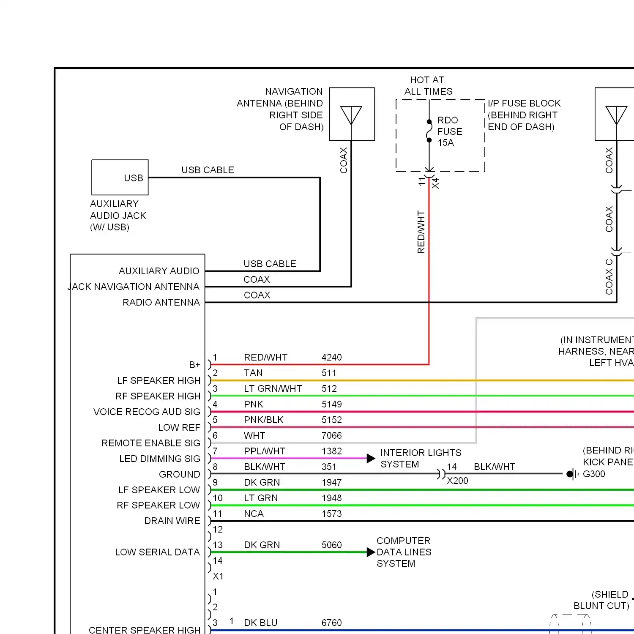The height and width of the screenshot is (634, 634).
Task: Click the X200 connector symbol
Action: click(x=441, y=474)
